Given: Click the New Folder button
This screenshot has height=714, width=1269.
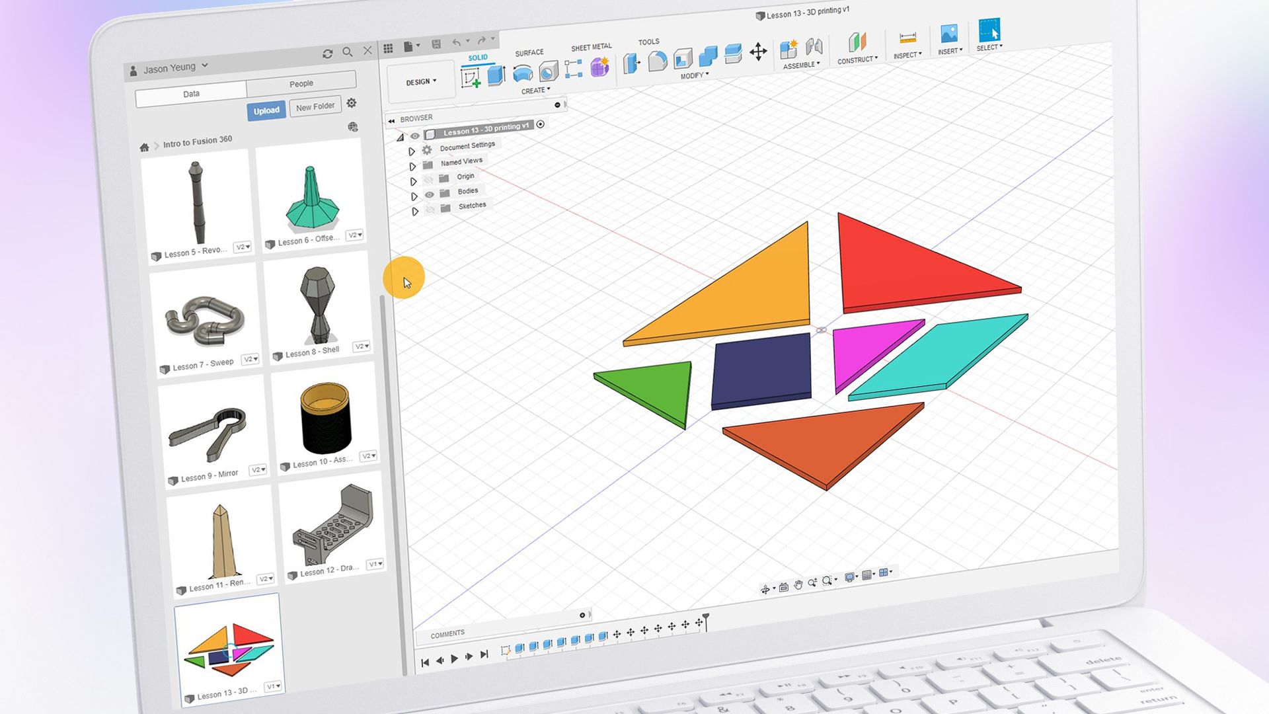Looking at the screenshot, I should pos(315,106).
